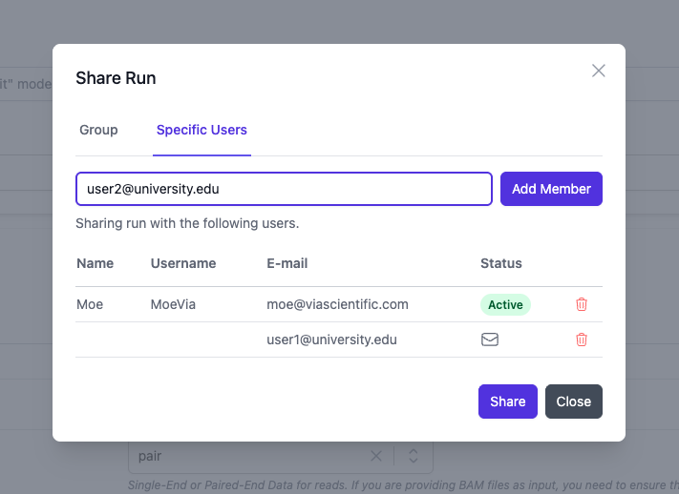Click the Status column header
The height and width of the screenshot is (494, 679).
501,263
